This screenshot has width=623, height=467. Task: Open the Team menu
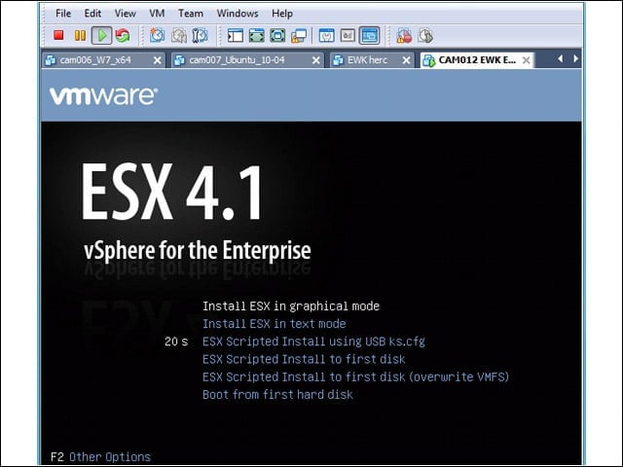191,13
